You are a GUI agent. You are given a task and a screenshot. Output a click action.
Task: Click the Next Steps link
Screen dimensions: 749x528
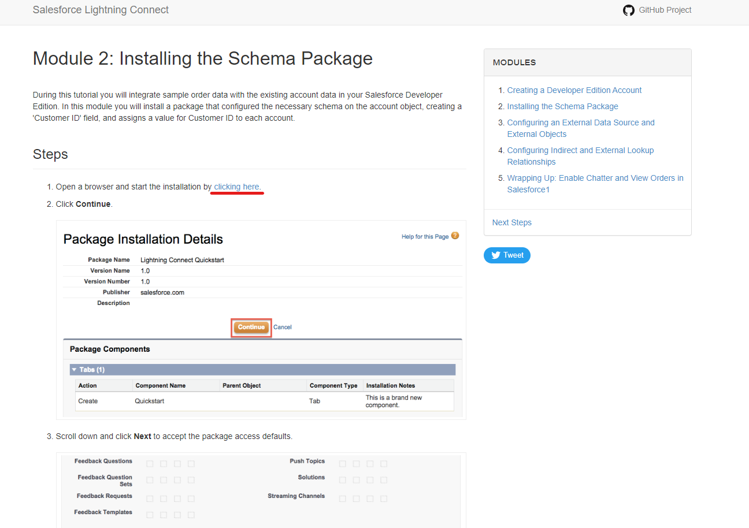pos(512,222)
